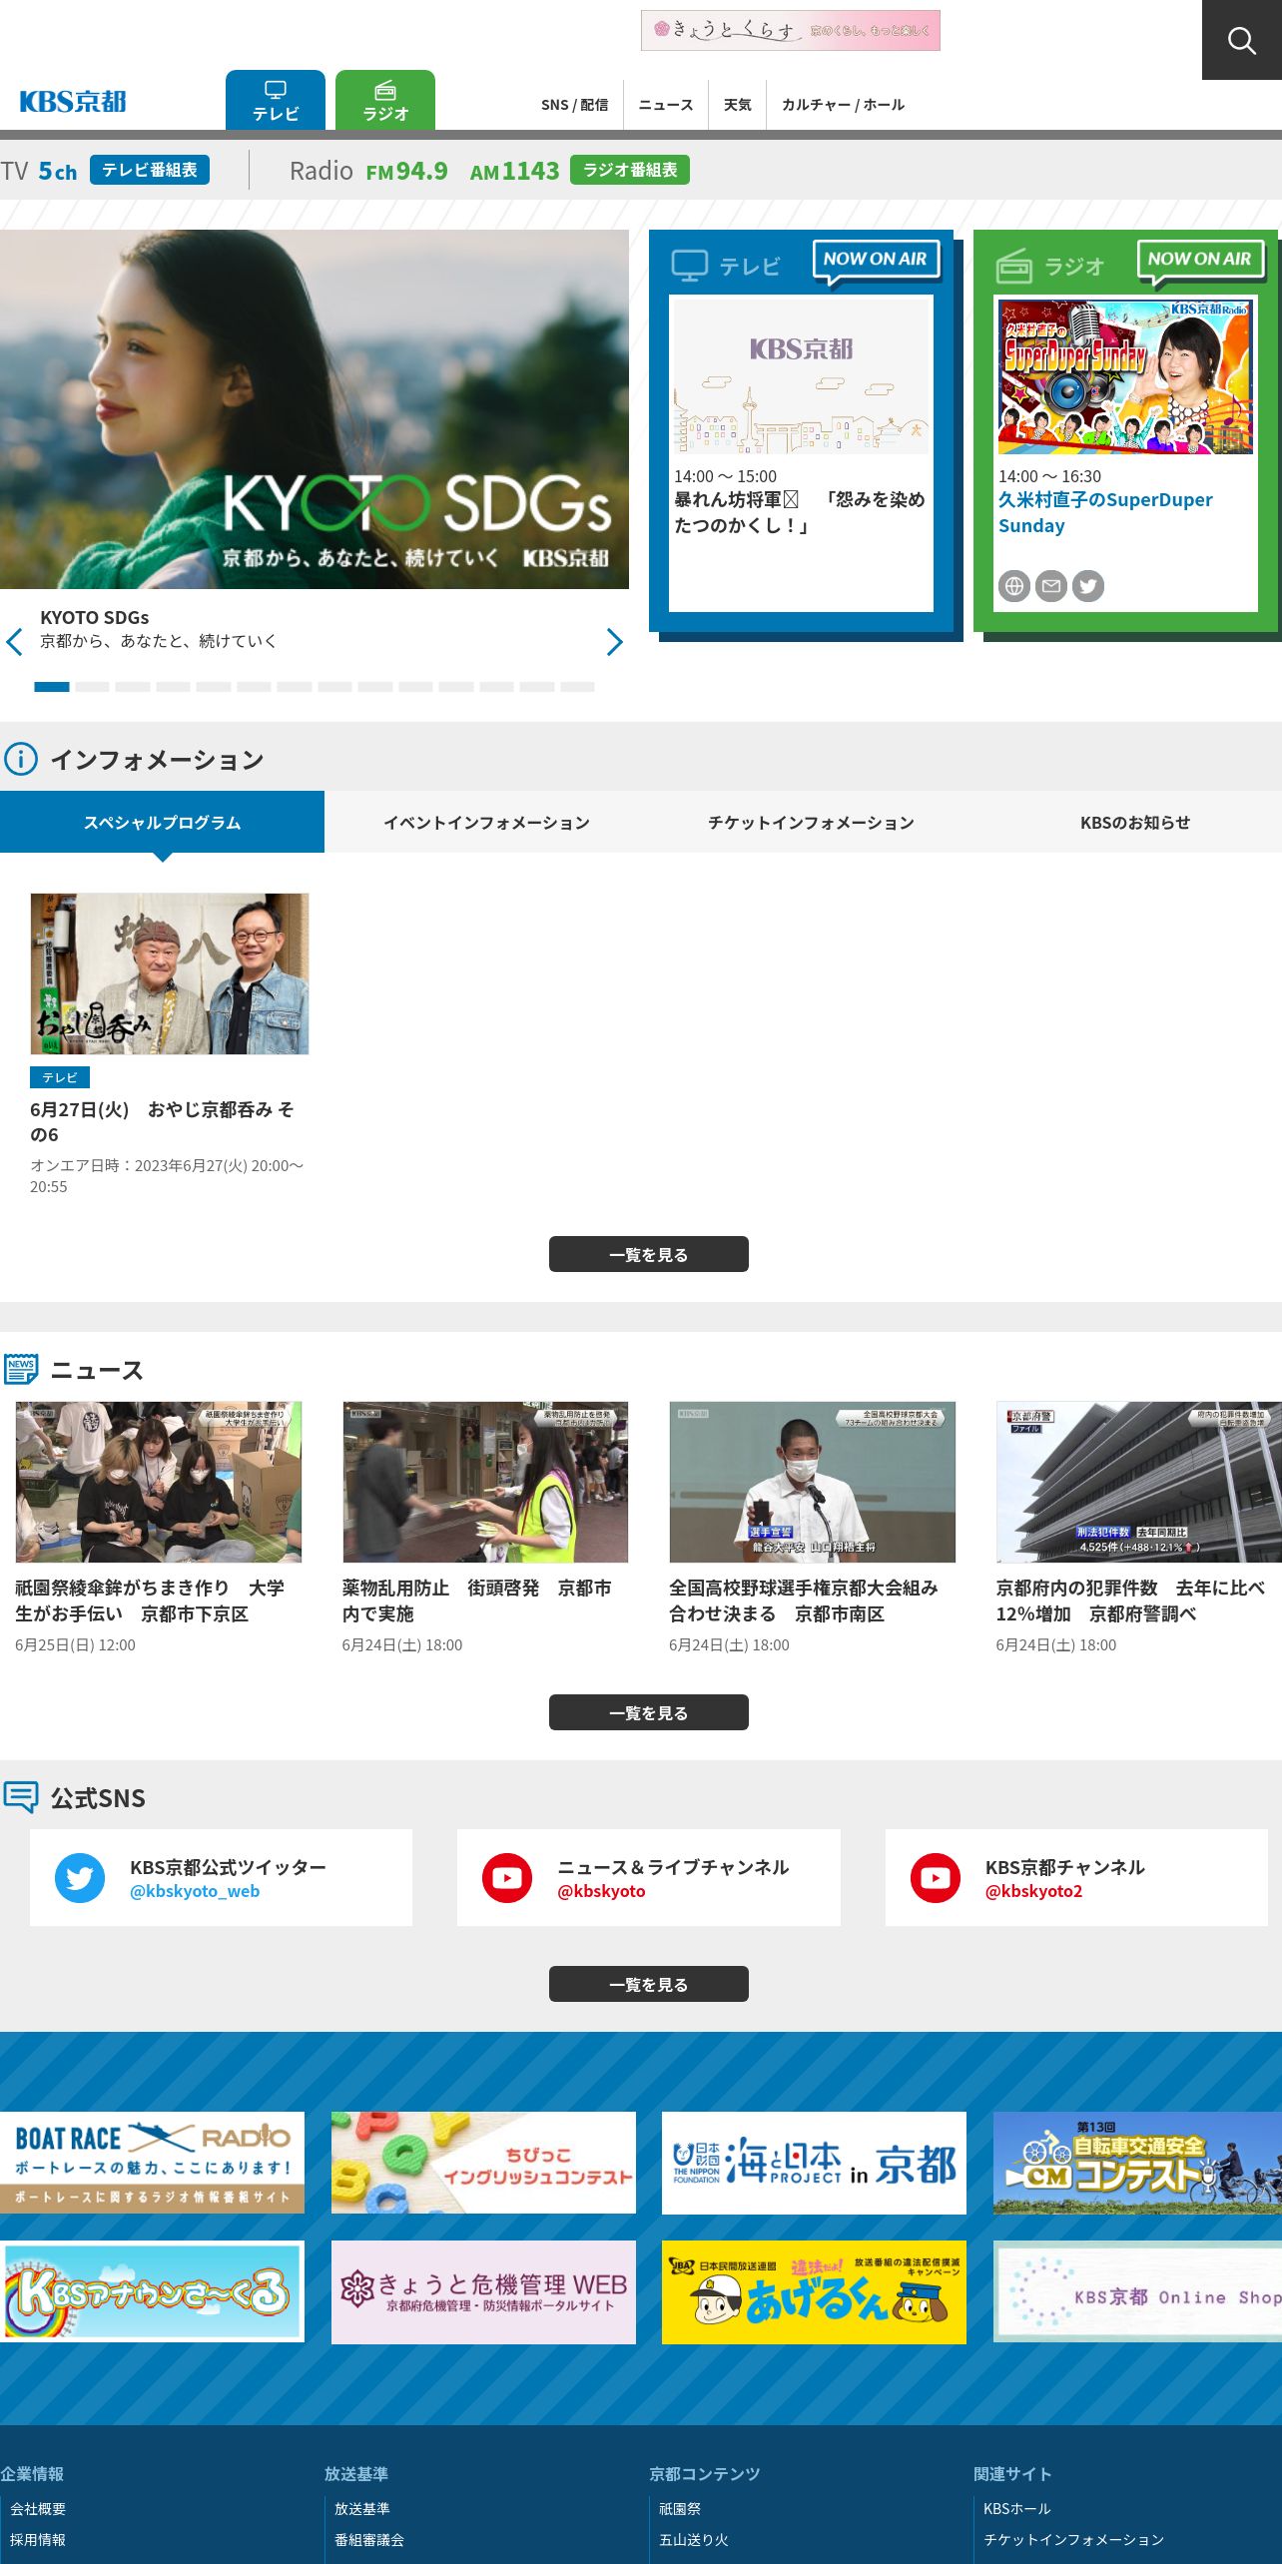
Task: Open KBSアナウンさーくる banner
Action: (152, 2292)
